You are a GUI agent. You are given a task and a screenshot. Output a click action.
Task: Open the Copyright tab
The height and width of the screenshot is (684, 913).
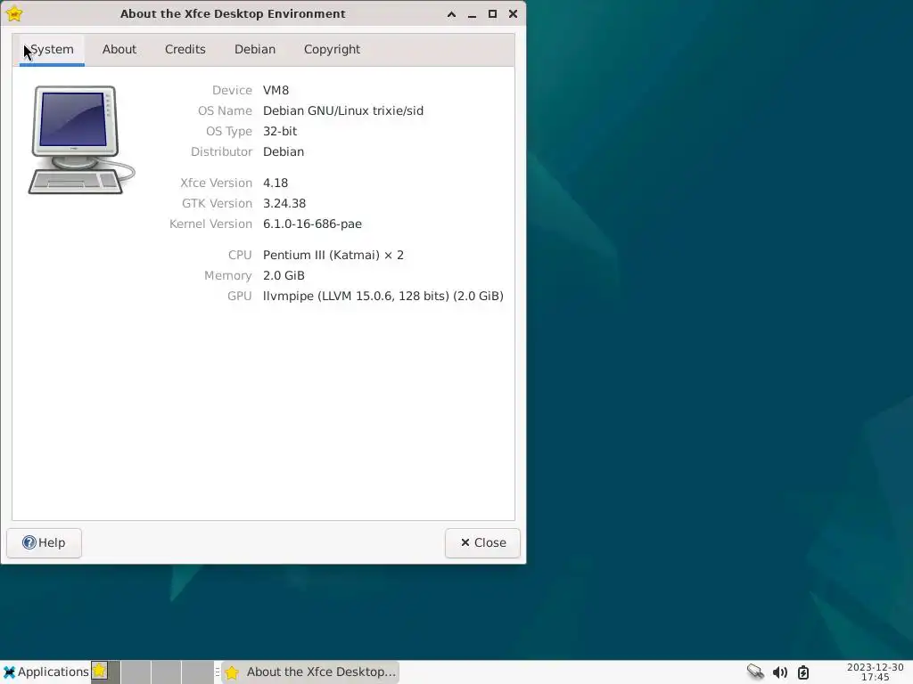tap(332, 50)
